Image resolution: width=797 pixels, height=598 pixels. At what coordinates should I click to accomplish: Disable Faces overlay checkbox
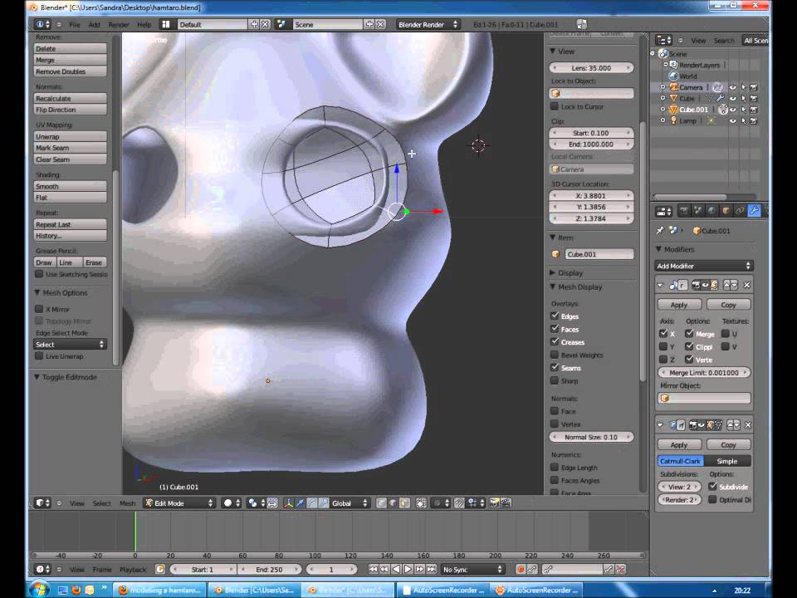555,329
